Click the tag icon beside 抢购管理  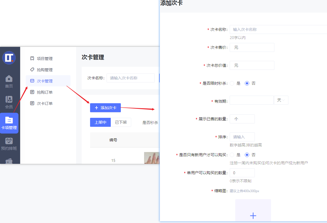pos(32,70)
